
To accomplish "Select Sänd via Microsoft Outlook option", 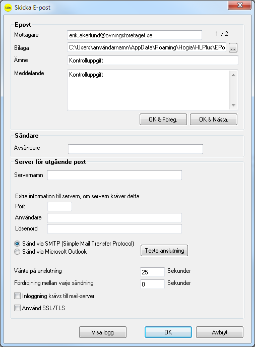I will coord(17,252).
